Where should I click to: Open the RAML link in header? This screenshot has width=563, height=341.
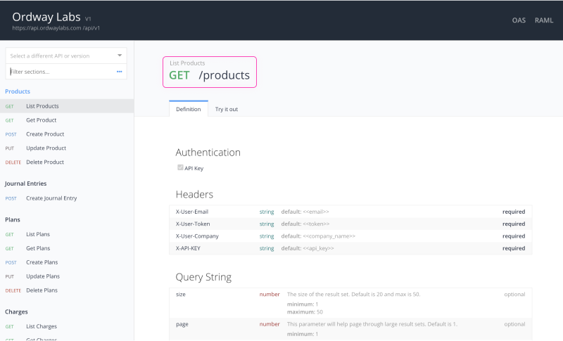coord(544,20)
